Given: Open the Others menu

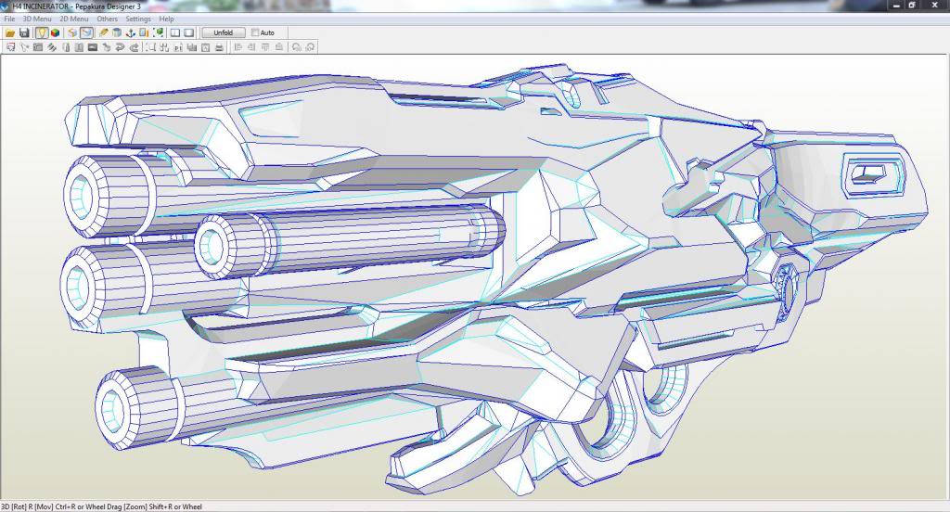Looking at the screenshot, I should 108,19.
